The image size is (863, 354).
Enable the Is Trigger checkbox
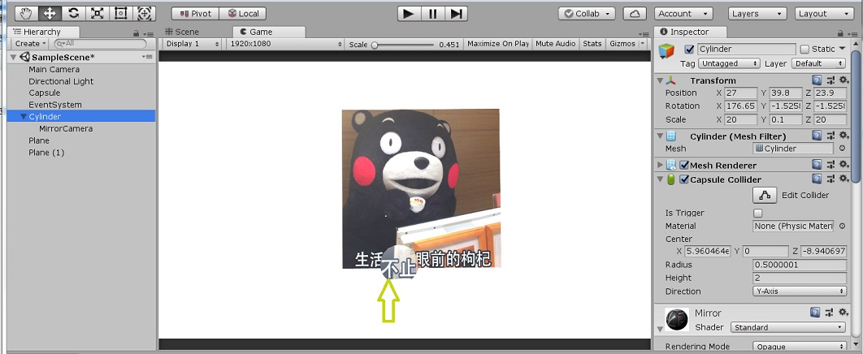coord(758,213)
